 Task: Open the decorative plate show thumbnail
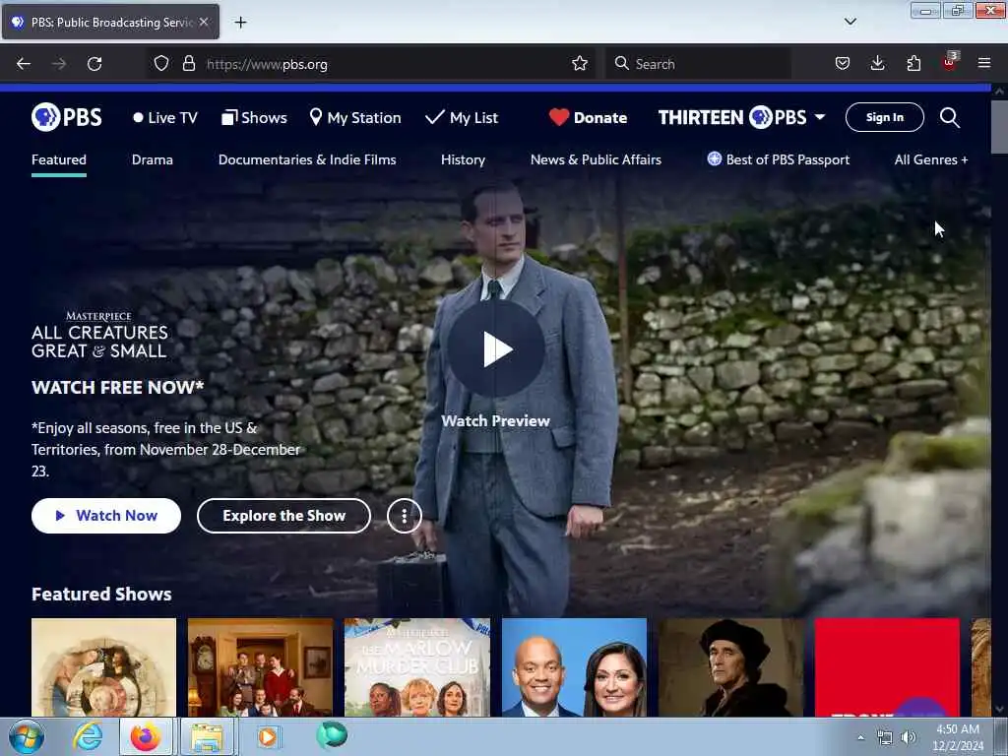tap(103, 667)
